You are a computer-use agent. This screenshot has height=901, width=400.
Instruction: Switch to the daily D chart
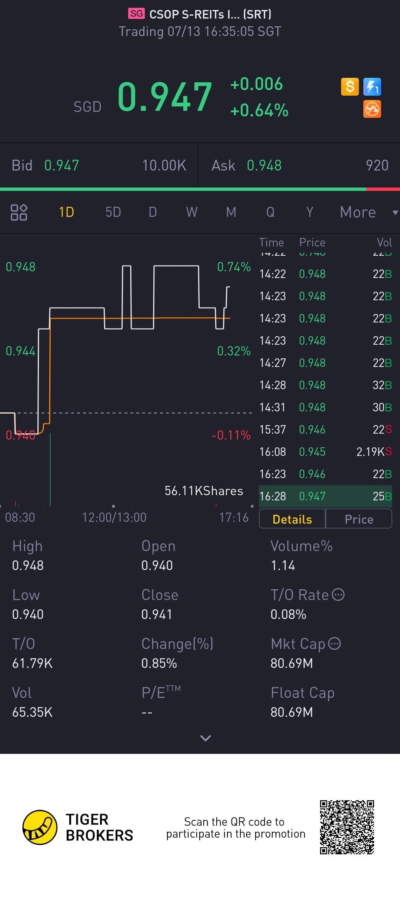tap(153, 212)
